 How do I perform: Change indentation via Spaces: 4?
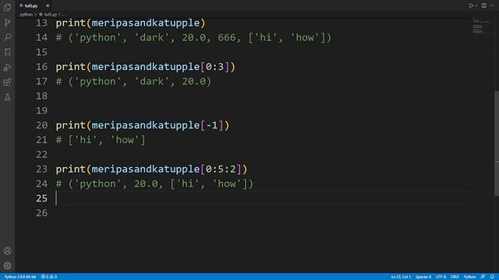pos(423,277)
